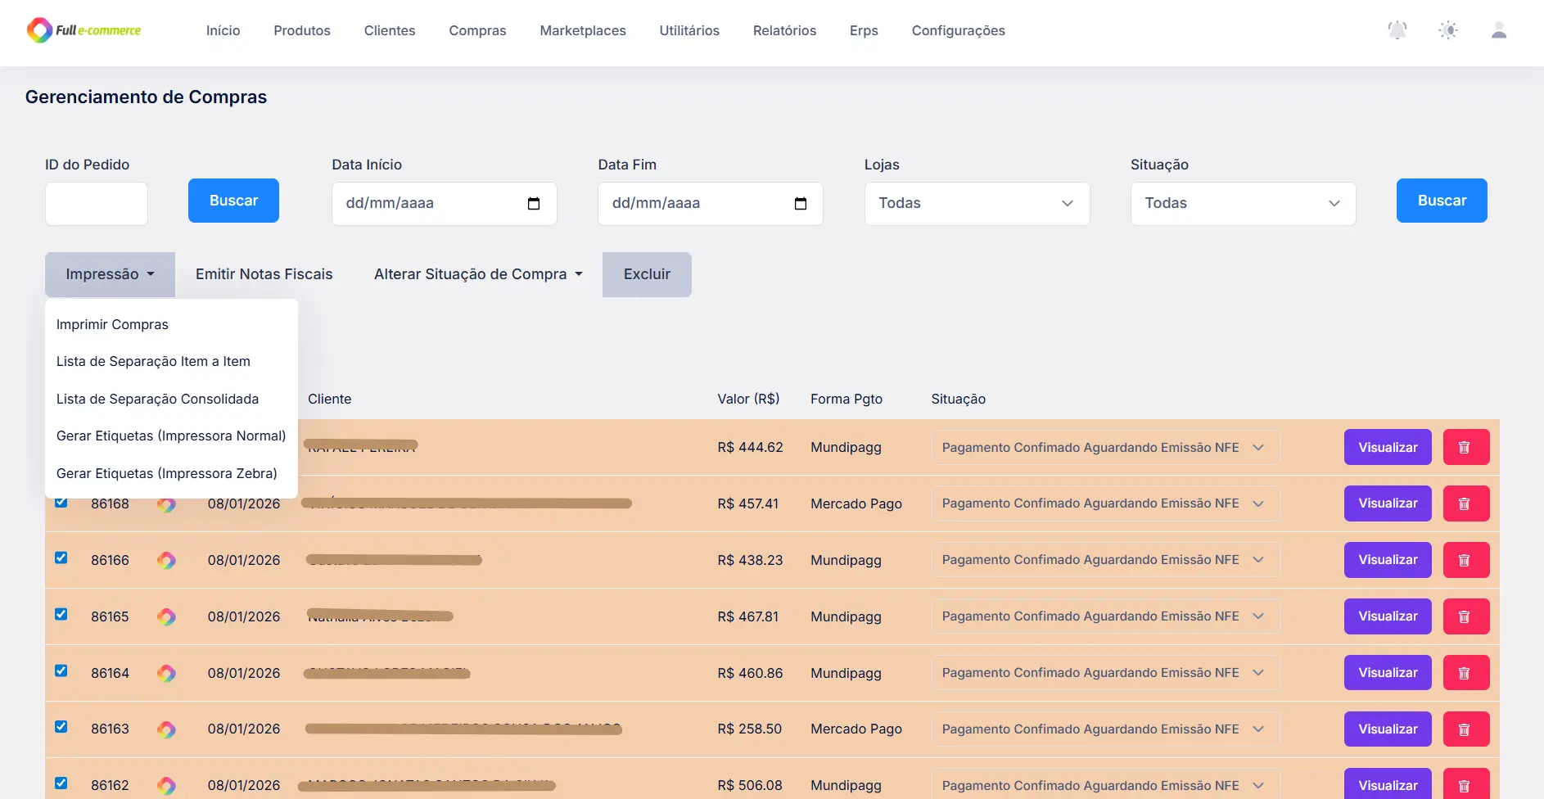The image size is (1544, 799).
Task: Visualizar the R$ 444.62 order
Action: tap(1388, 447)
